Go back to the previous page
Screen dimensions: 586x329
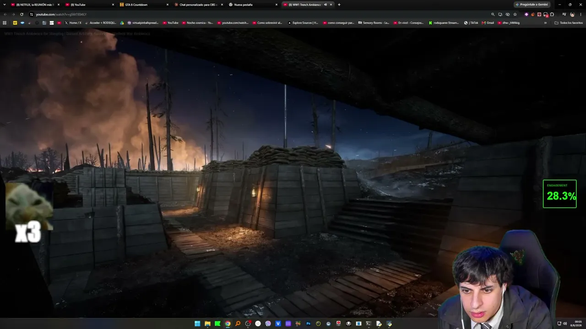(x=5, y=14)
